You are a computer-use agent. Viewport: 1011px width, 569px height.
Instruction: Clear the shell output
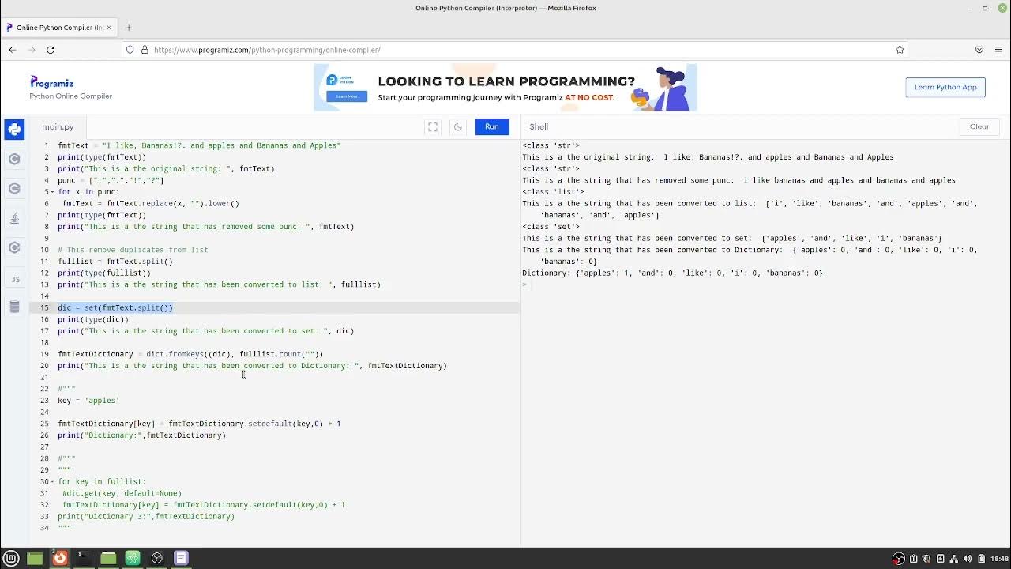click(x=979, y=126)
